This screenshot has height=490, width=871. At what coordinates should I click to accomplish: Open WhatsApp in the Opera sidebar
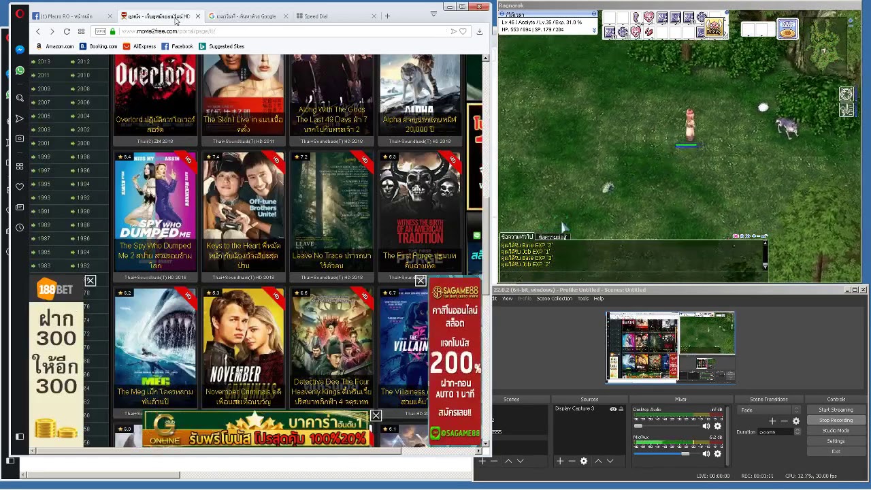tap(20, 71)
